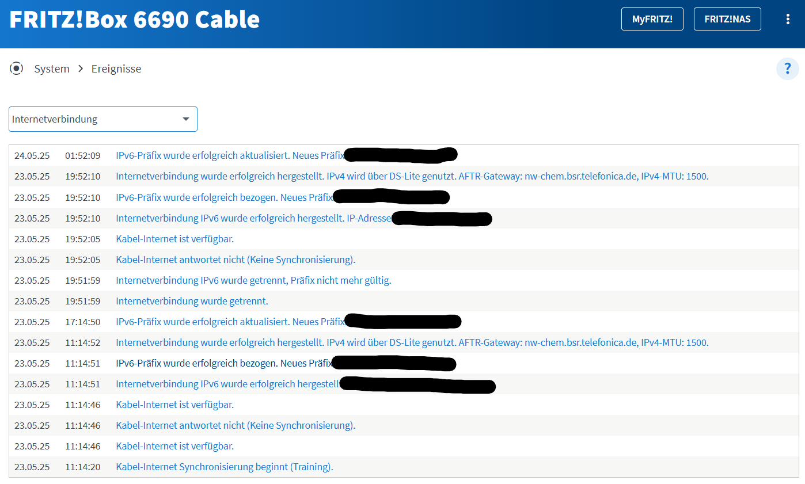The width and height of the screenshot is (805, 484).
Task: Click the 19:51:59 timestamp beside Internetverbindung wurde getrennt
Action: pyautogui.click(x=82, y=301)
